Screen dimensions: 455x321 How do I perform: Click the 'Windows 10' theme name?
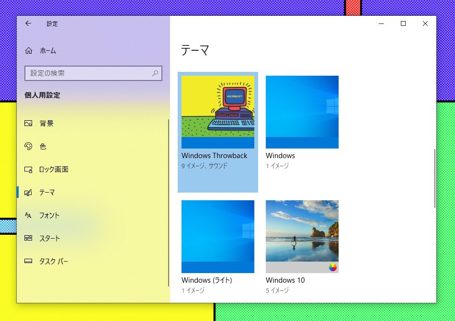285,280
